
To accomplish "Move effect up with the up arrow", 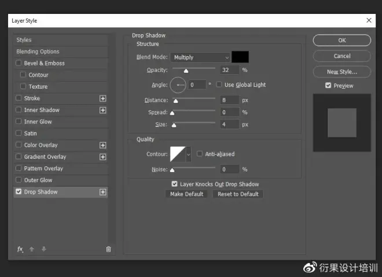I will pos(31,249).
